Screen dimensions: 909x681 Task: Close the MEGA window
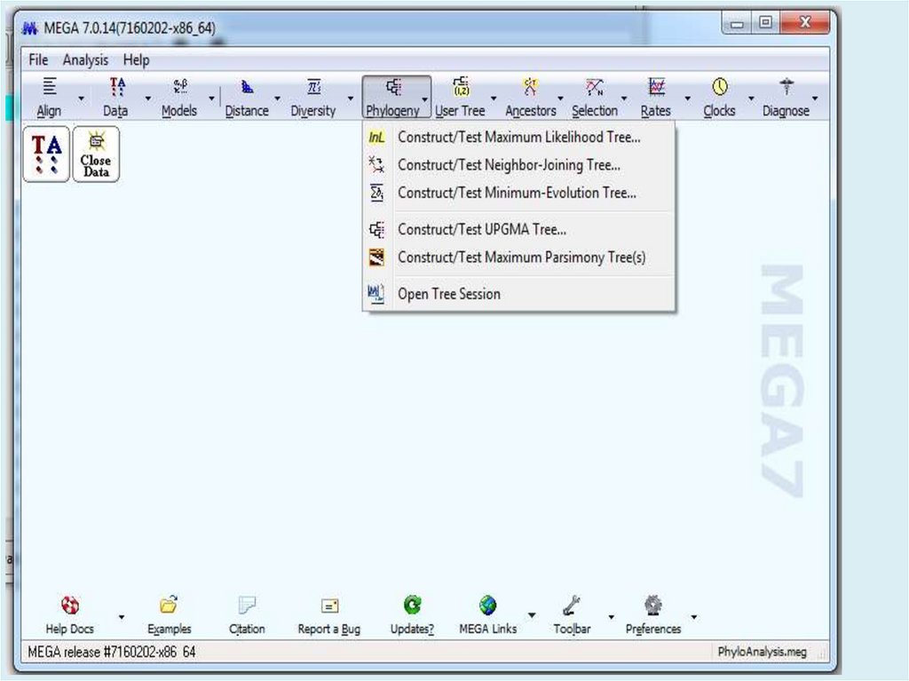804,23
